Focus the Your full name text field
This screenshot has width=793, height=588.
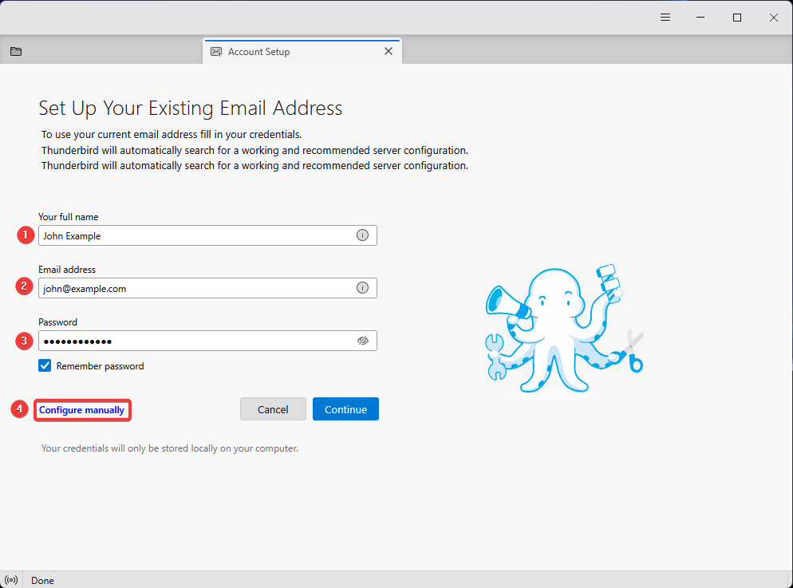195,235
